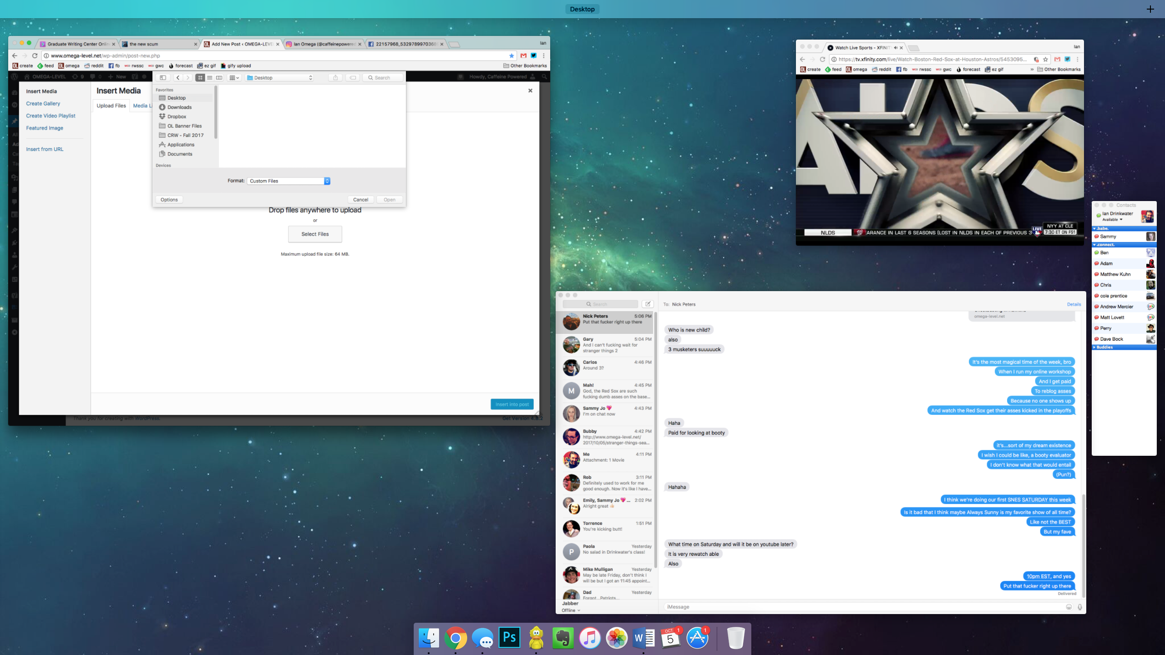Collapse the .connect. group in Contacts

pos(1094,245)
